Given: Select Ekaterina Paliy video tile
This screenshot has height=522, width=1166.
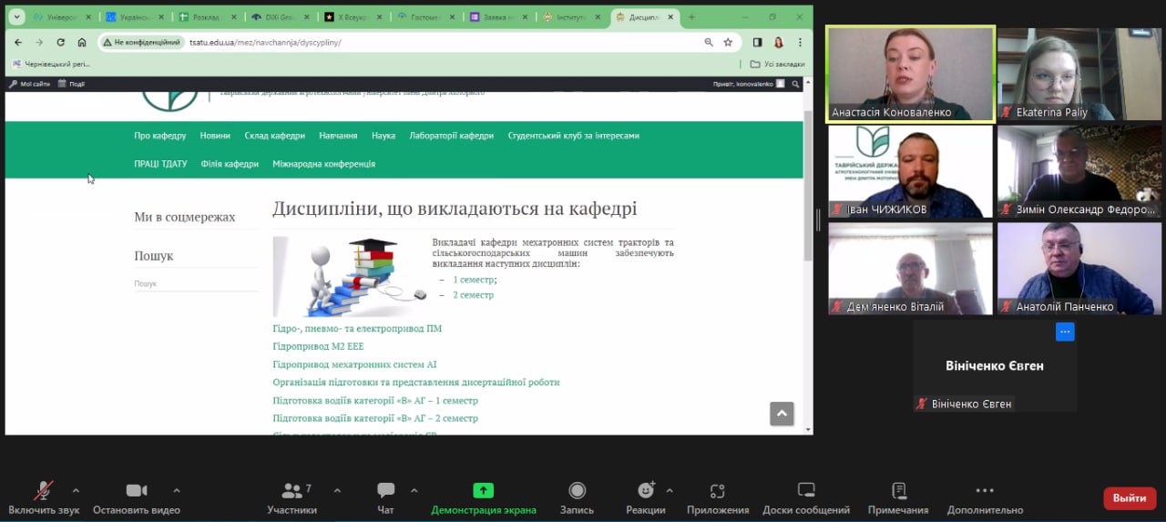Looking at the screenshot, I should (x=1079, y=74).
